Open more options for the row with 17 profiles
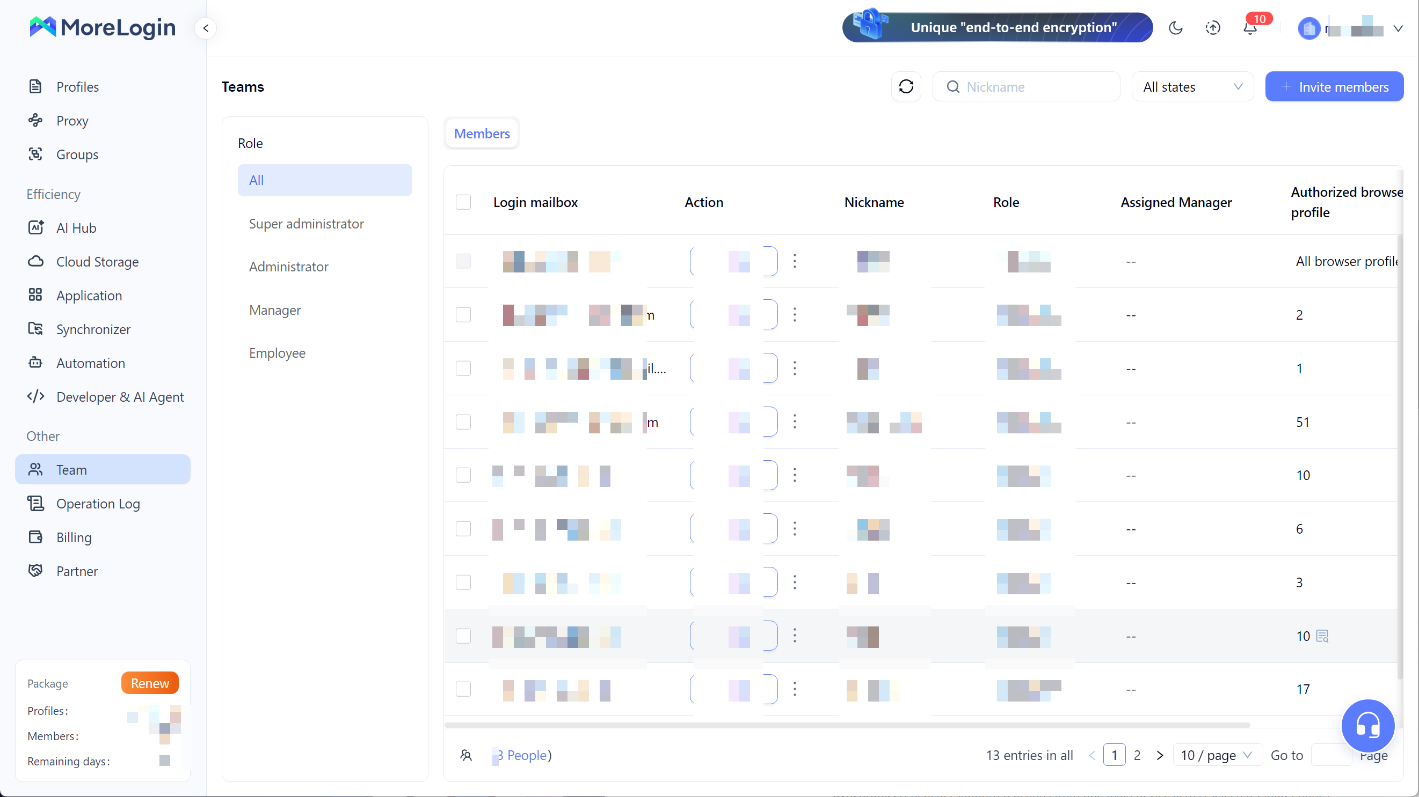 tap(795, 689)
